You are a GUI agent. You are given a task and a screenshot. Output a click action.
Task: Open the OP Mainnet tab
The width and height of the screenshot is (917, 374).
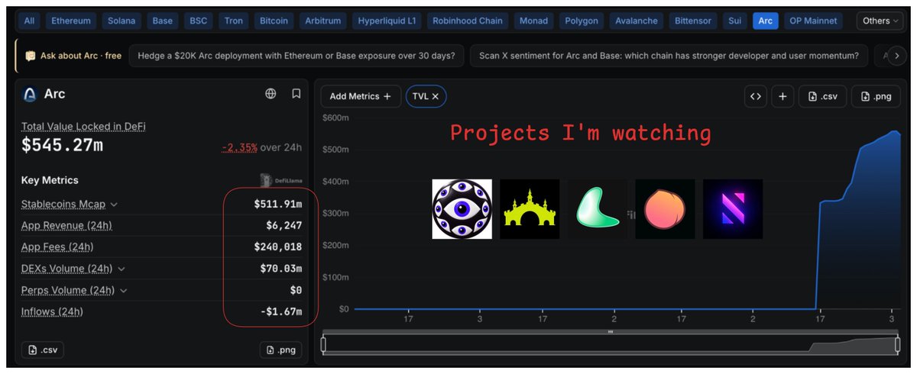(815, 21)
